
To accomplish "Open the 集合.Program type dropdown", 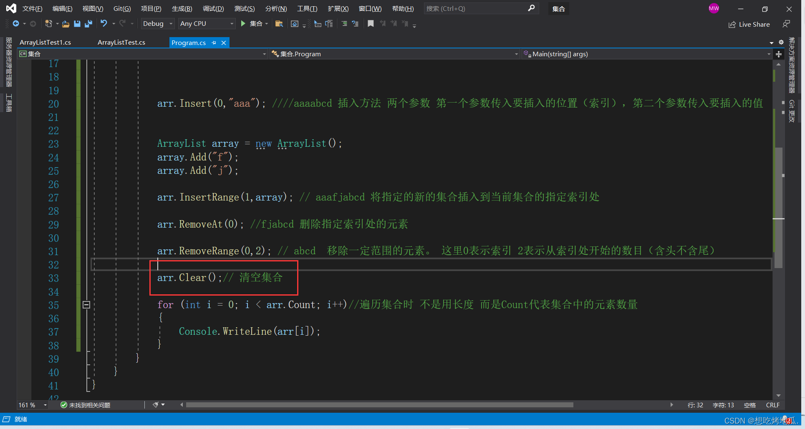I will 395,54.
